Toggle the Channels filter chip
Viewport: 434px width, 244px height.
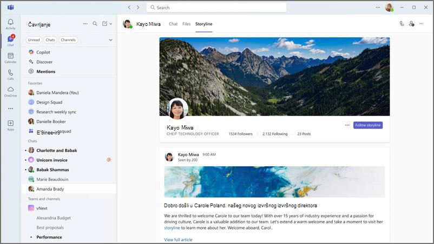[x=68, y=40]
